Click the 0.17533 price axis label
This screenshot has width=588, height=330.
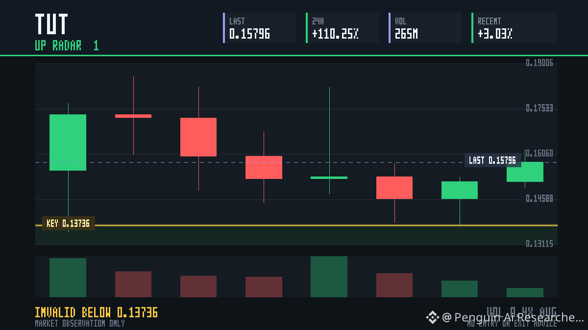pyautogui.click(x=539, y=108)
